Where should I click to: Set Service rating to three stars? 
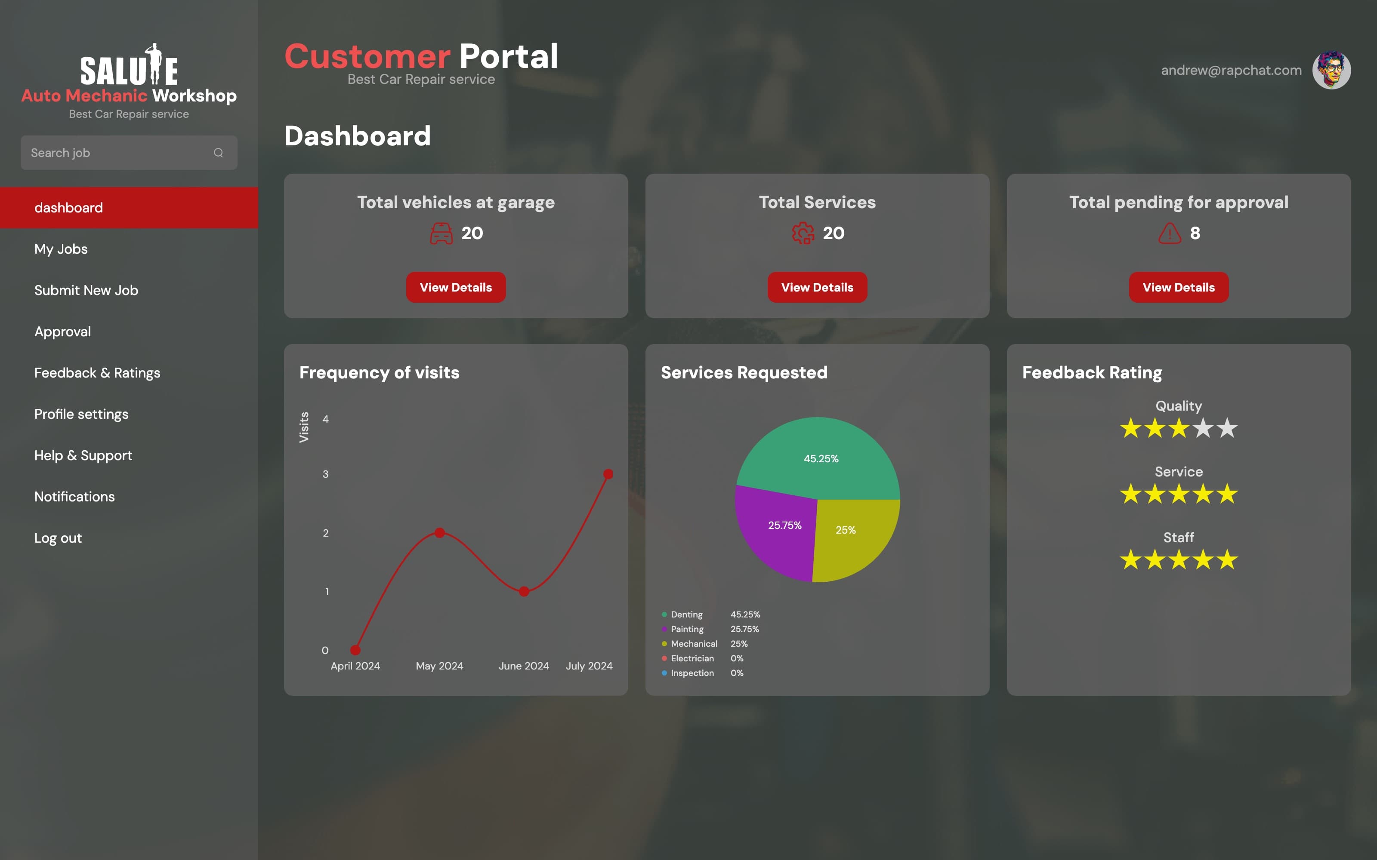pos(1179,494)
